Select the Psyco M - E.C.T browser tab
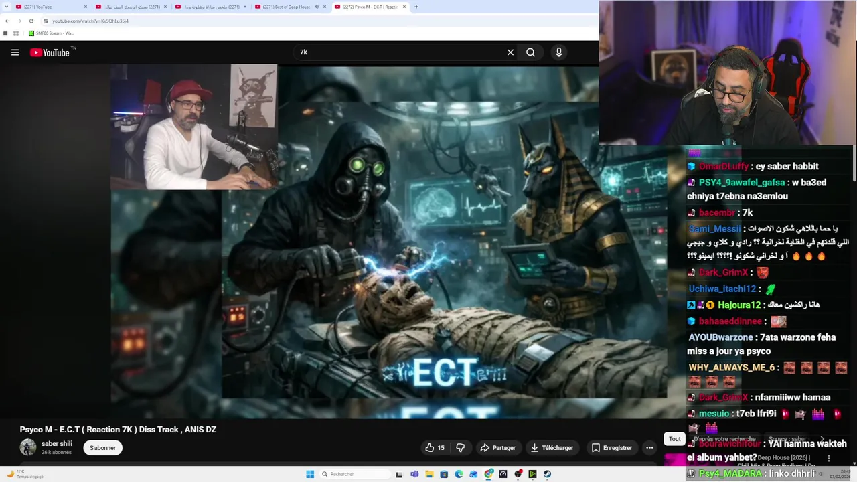Image resolution: width=857 pixels, height=482 pixels. (x=370, y=7)
